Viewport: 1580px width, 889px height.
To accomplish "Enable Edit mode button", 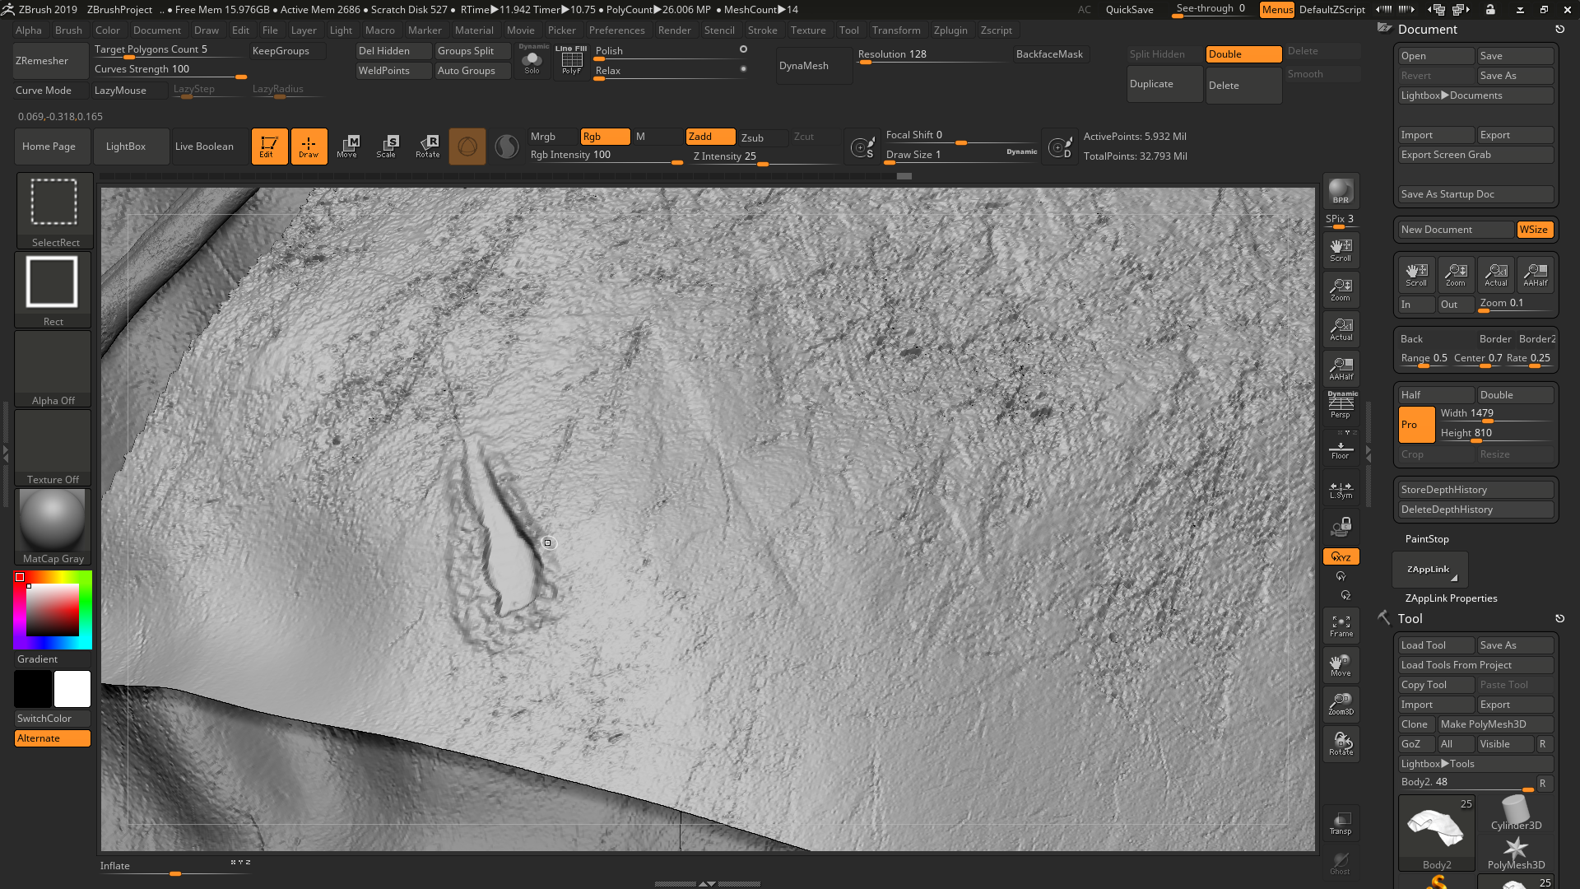I will [x=269, y=147].
